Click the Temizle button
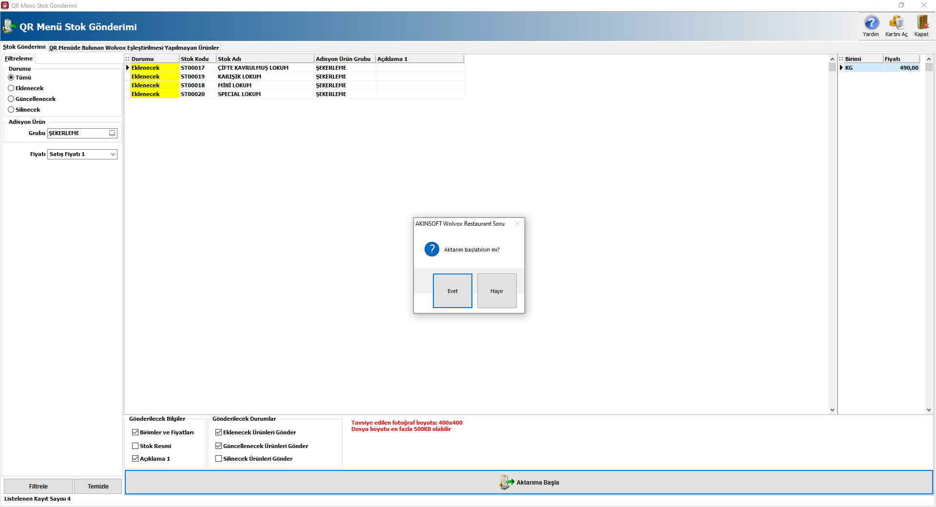Viewport: 936px width, 507px height. [x=98, y=486]
